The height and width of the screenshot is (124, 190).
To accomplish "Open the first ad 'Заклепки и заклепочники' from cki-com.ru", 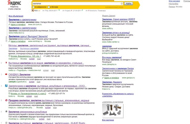I will (x=23, y=20).
